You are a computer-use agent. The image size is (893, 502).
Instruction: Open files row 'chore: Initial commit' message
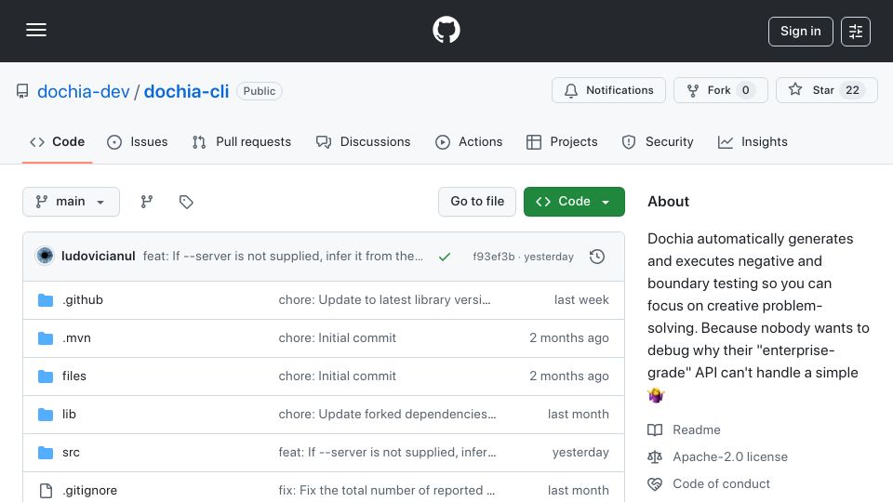pos(337,376)
